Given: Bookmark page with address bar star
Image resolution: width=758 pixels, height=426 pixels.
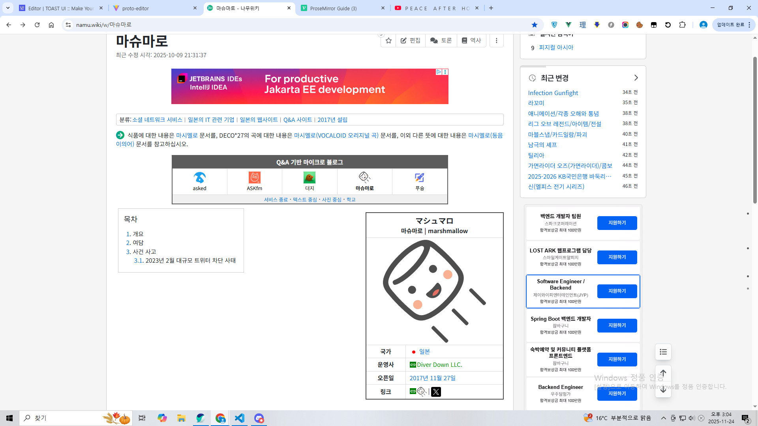Looking at the screenshot, I should [535, 25].
